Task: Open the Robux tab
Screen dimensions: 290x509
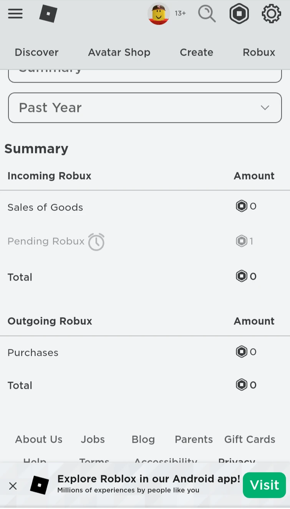Action: (259, 52)
